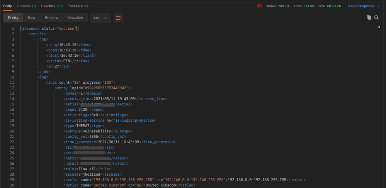Click line number 10 at the log tag
Viewport: 386px width, 188px height.
click(12, 77)
